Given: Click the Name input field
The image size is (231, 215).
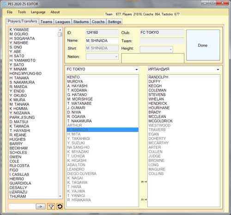Looking at the screenshot, I should point(102,41).
